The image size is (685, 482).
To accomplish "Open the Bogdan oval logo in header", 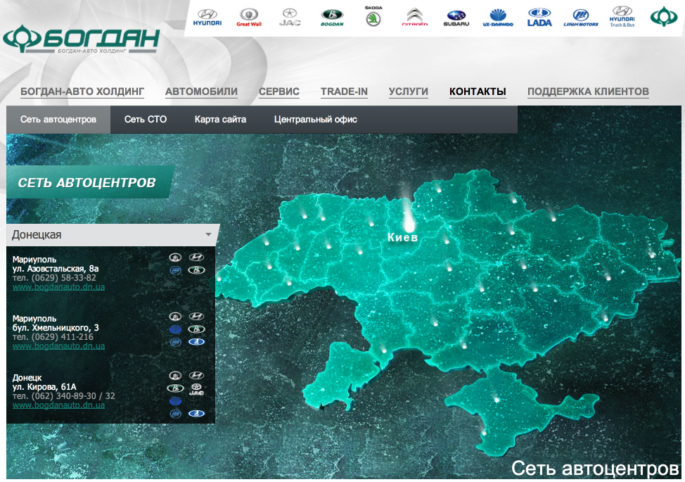I will [332, 18].
